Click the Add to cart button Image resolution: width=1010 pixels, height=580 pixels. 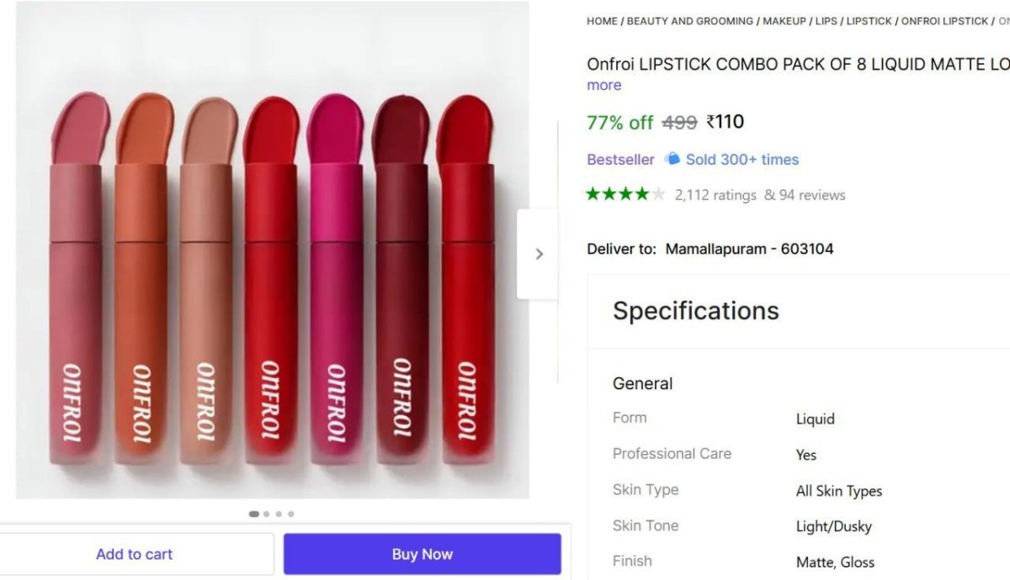point(135,553)
